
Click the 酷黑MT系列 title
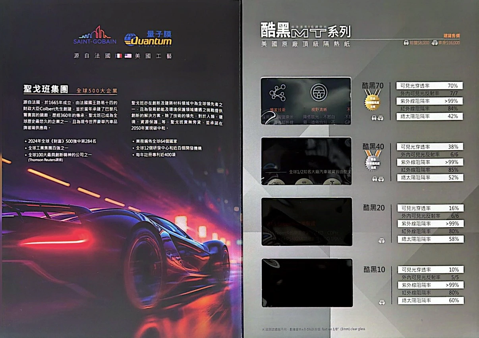pyautogui.click(x=306, y=31)
